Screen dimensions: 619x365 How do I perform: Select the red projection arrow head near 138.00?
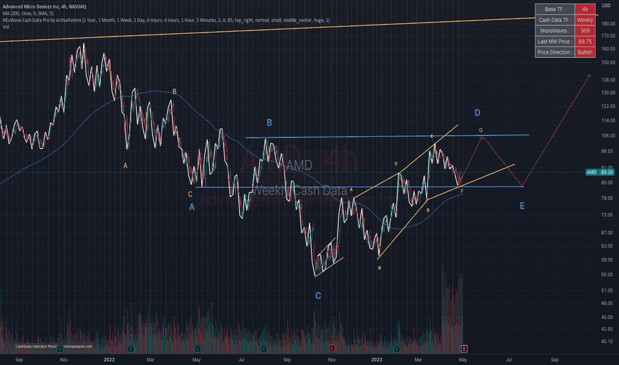coord(588,76)
